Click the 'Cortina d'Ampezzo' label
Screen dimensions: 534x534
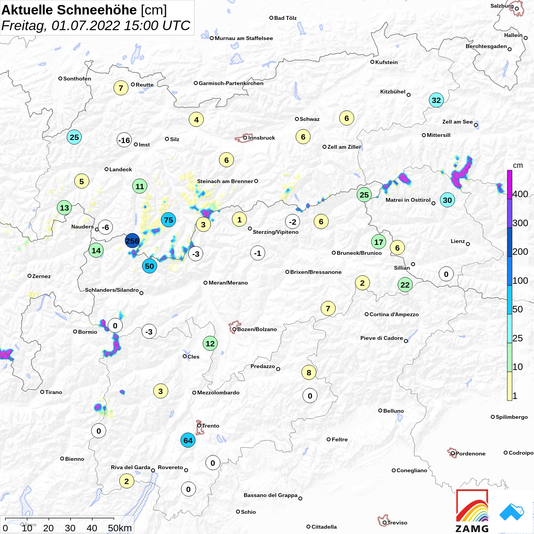pos(394,314)
